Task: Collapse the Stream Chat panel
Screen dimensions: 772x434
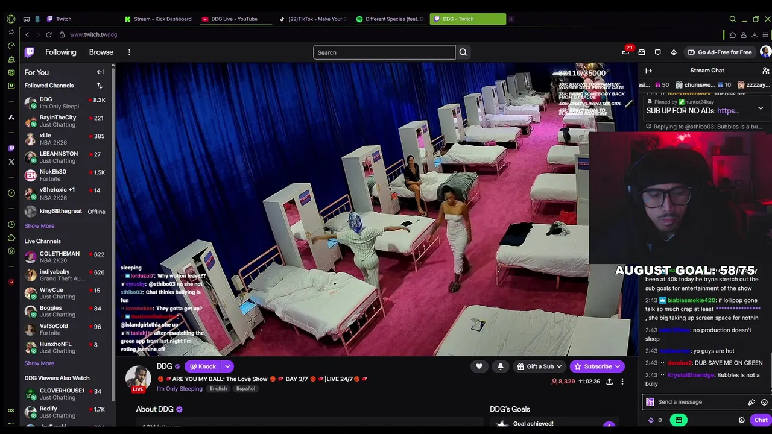Action: coord(649,71)
